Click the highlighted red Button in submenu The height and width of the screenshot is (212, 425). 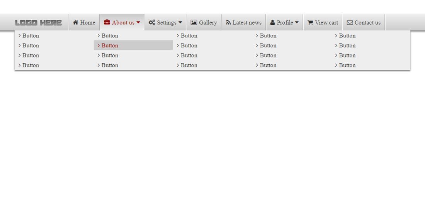[133, 45]
